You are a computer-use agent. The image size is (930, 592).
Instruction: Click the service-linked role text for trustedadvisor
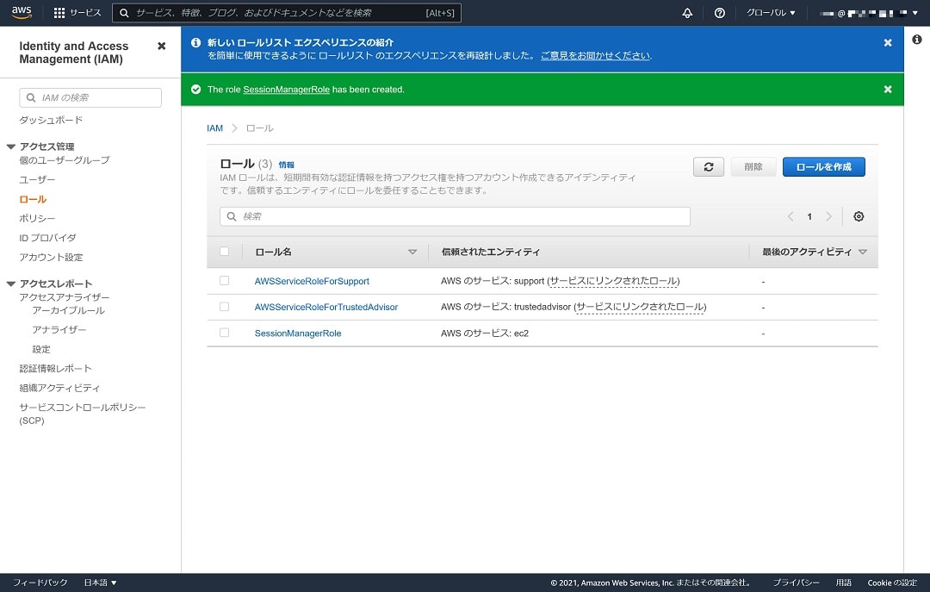642,307
